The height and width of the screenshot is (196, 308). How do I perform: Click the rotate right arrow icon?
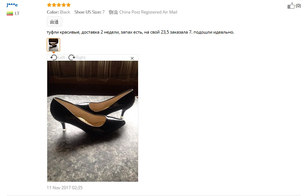point(72,57)
